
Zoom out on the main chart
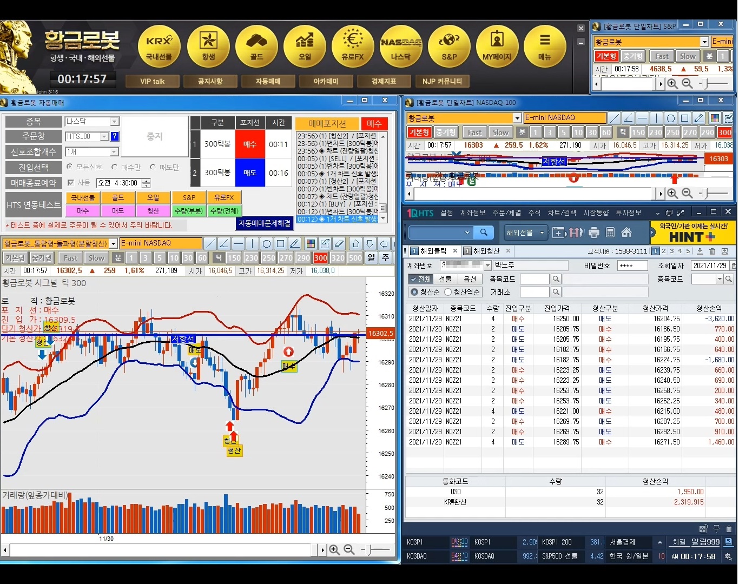click(349, 550)
